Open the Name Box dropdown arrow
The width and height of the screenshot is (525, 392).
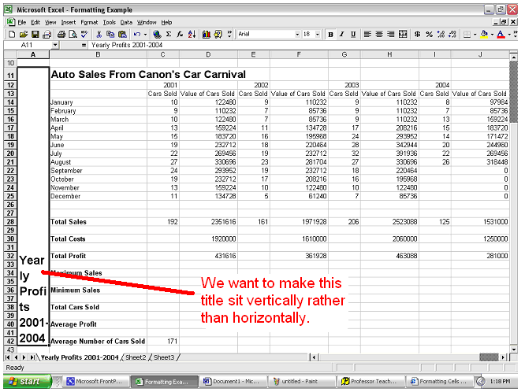pos(54,46)
